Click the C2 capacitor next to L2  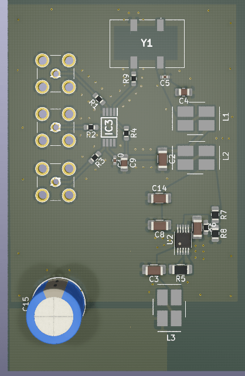(x=162, y=159)
